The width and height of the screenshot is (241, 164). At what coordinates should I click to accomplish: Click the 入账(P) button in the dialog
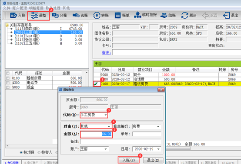click(x=129, y=160)
